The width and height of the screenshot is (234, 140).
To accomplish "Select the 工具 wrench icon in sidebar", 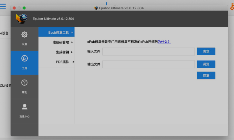I will pos(24,58).
